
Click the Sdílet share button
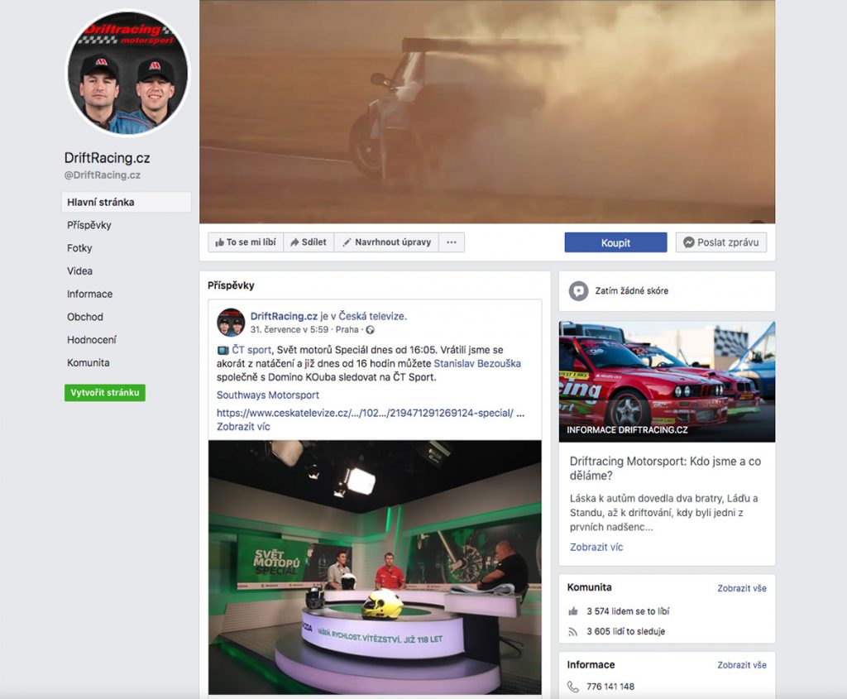click(x=309, y=242)
